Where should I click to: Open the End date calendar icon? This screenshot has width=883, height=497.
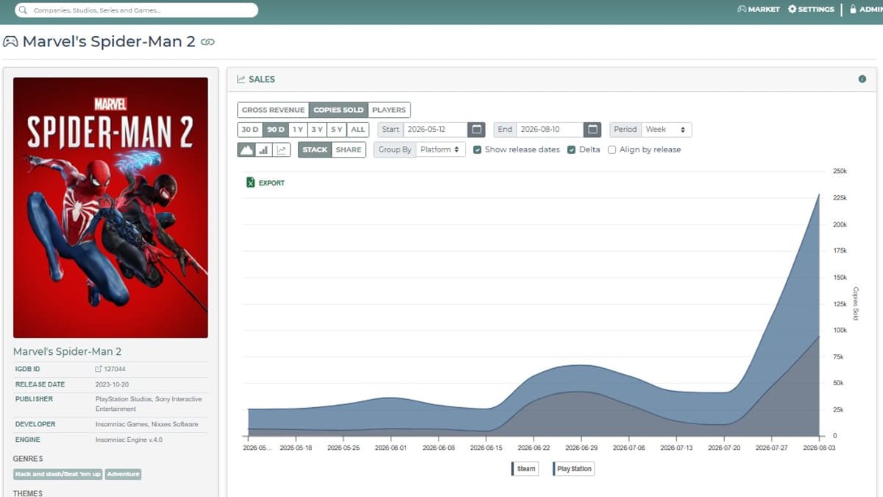(x=592, y=130)
